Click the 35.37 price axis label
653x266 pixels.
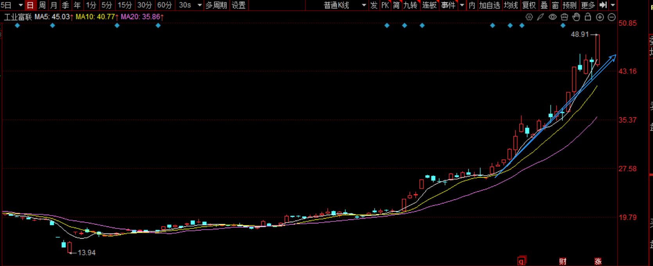(x=628, y=120)
